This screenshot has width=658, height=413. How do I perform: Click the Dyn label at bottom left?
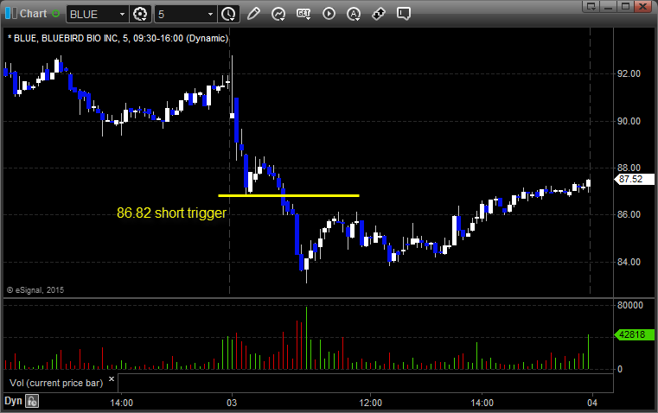point(13,401)
